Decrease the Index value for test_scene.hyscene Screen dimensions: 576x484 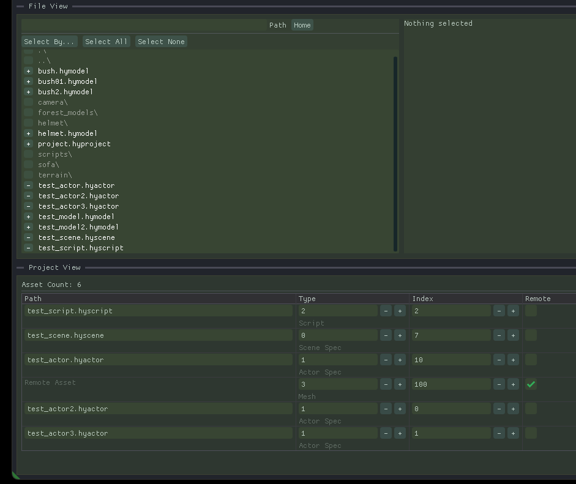point(499,335)
